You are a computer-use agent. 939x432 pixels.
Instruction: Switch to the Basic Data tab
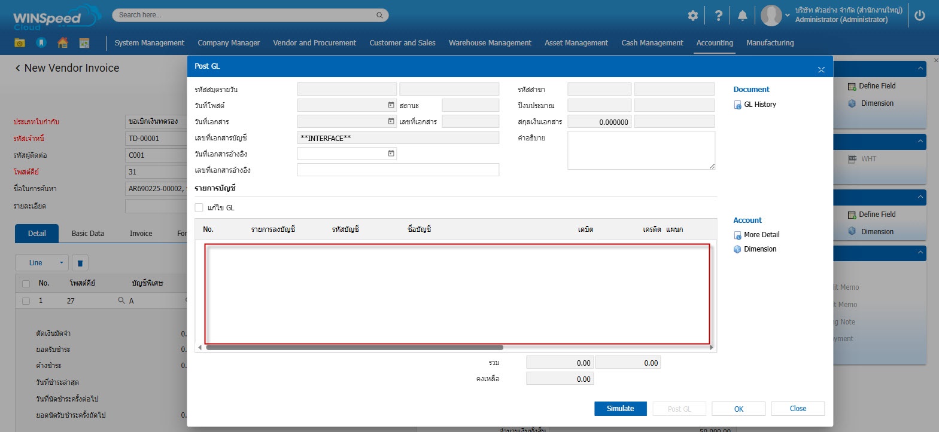[87, 234]
